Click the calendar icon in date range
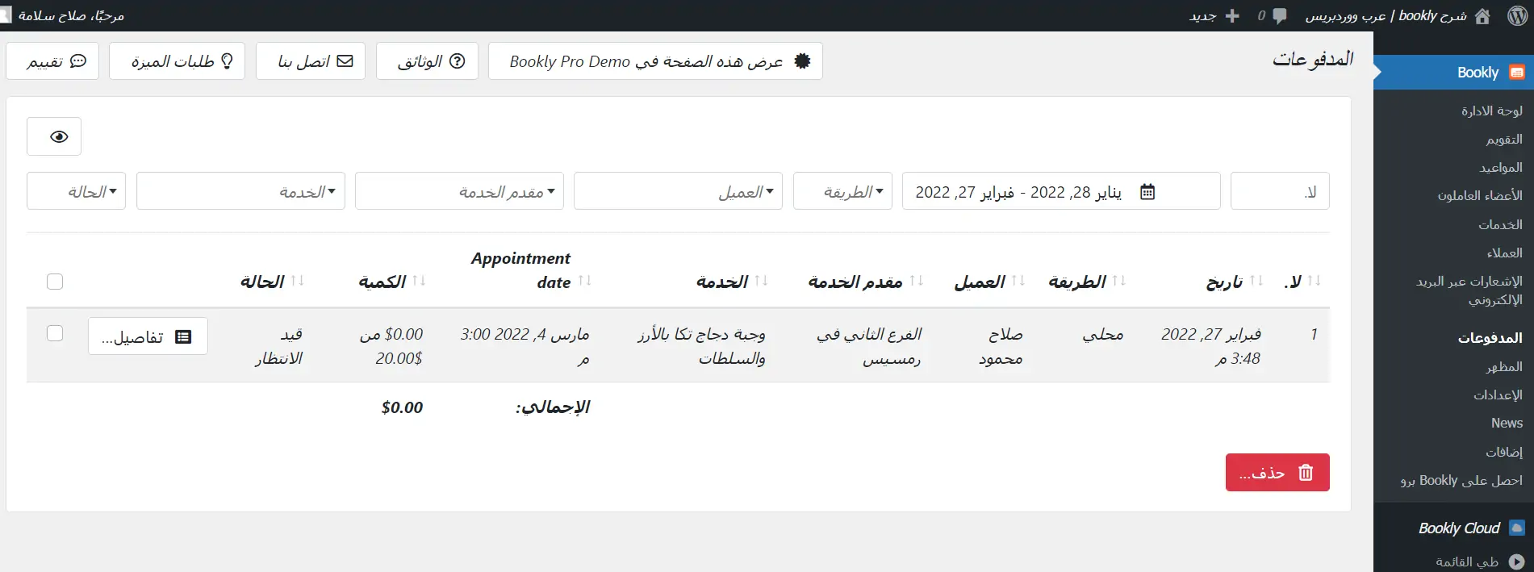The image size is (1534, 572). coord(1147,192)
